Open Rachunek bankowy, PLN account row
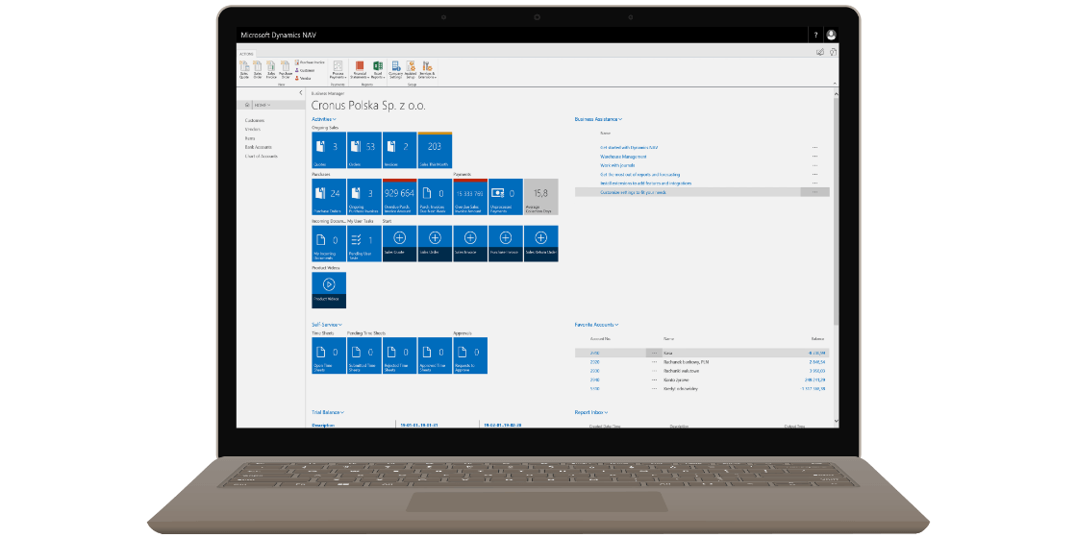The image size is (1077, 538). coord(701,361)
